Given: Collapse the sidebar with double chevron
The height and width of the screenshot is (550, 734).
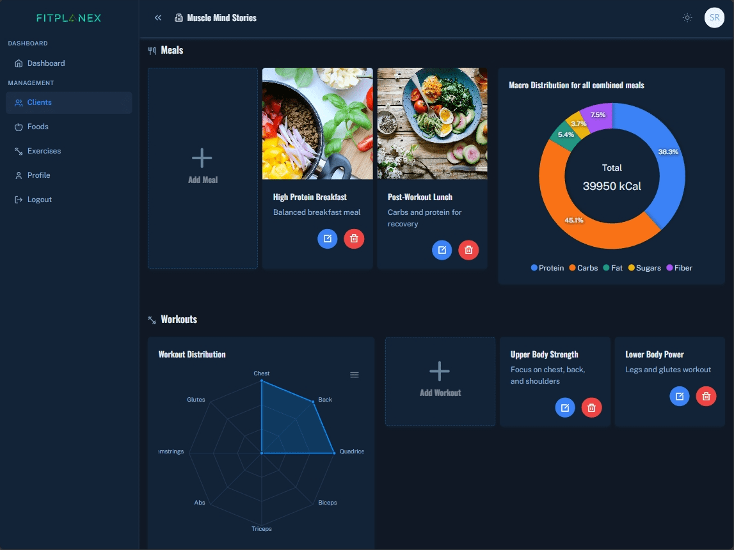Looking at the screenshot, I should (x=158, y=18).
